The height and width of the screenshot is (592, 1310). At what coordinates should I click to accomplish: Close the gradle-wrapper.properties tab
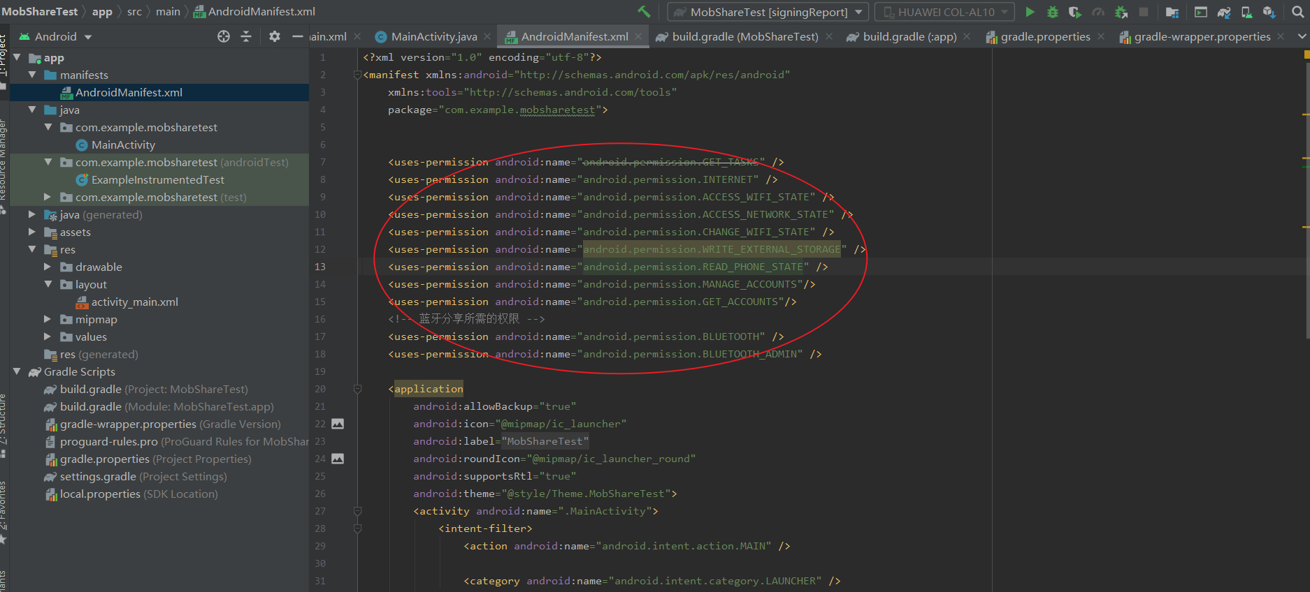click(1281, 36)
